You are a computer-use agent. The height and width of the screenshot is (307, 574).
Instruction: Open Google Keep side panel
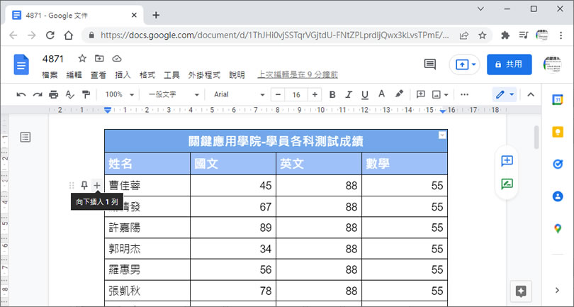[557, 131]
